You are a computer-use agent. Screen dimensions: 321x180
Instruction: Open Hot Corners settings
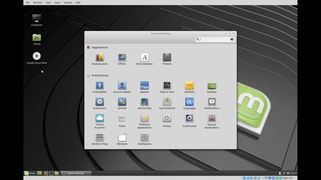[x=144, y=103]
